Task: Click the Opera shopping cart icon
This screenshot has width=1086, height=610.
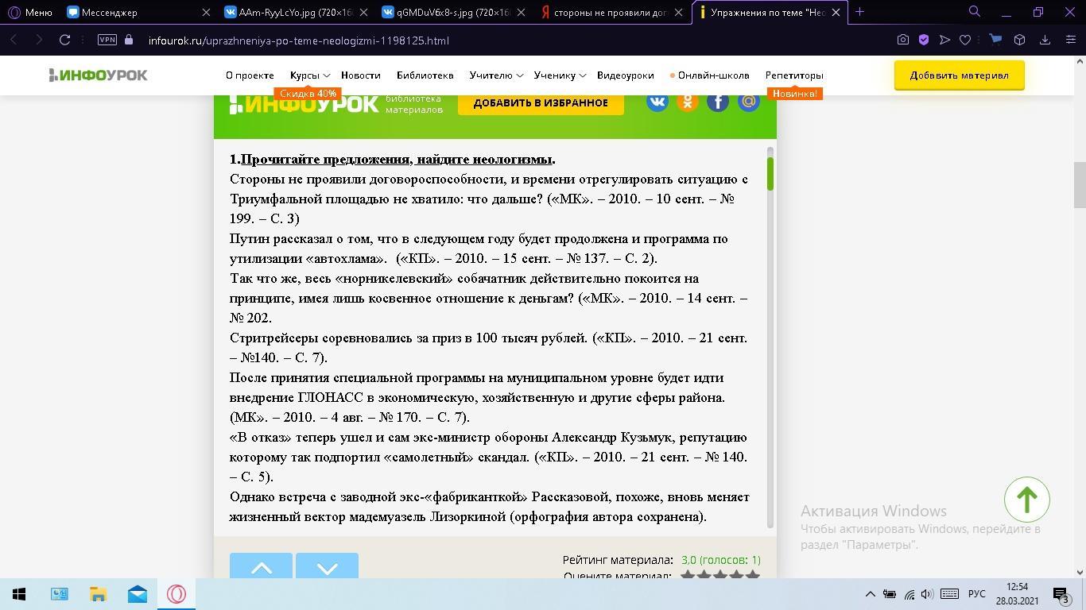Action: pyautogui.click(x=995, y=40)
